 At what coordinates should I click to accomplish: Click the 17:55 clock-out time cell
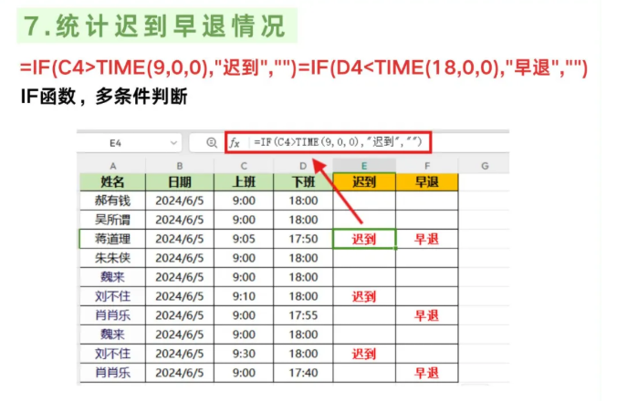[302, 315]
